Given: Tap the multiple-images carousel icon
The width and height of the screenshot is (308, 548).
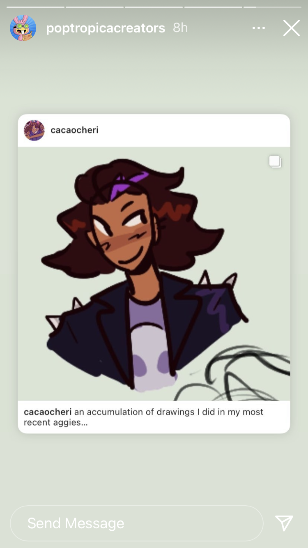Looking at the screenshot, I should tap(275, 161).
